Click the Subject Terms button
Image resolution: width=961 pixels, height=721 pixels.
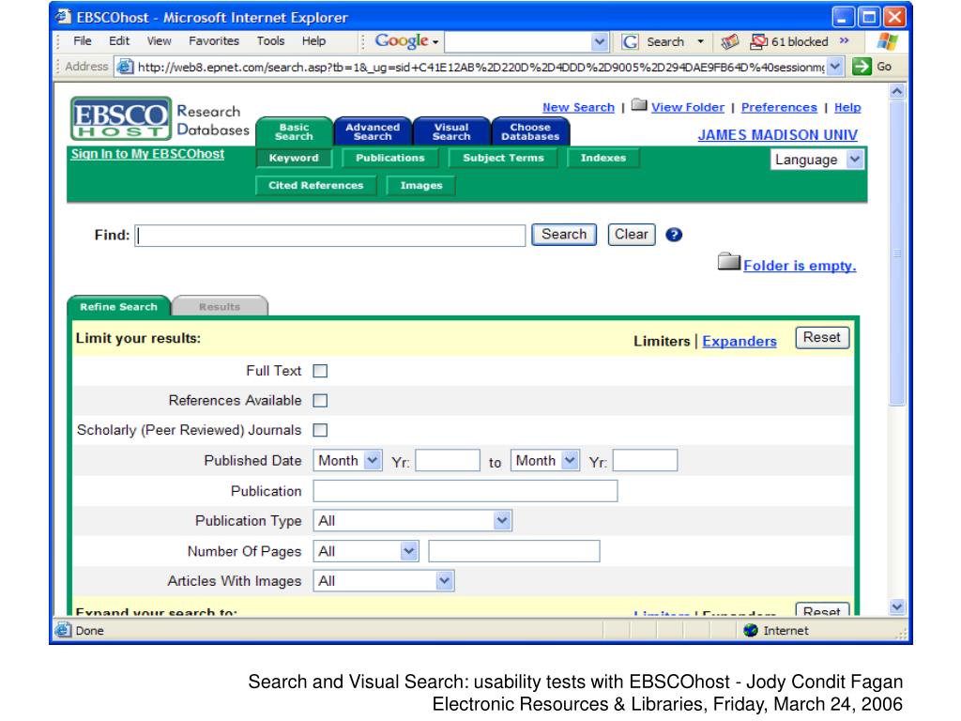click(503, 158)
